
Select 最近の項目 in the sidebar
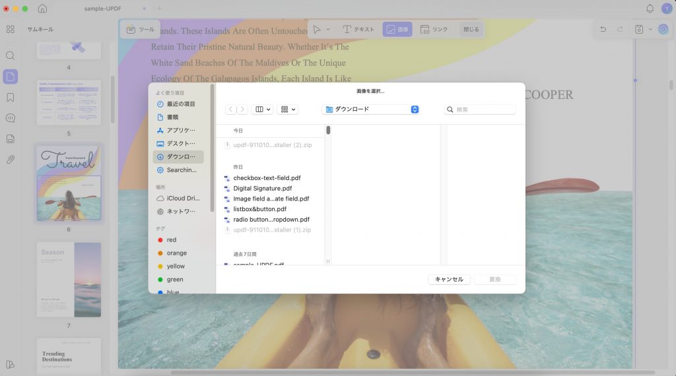click(178, 104)
